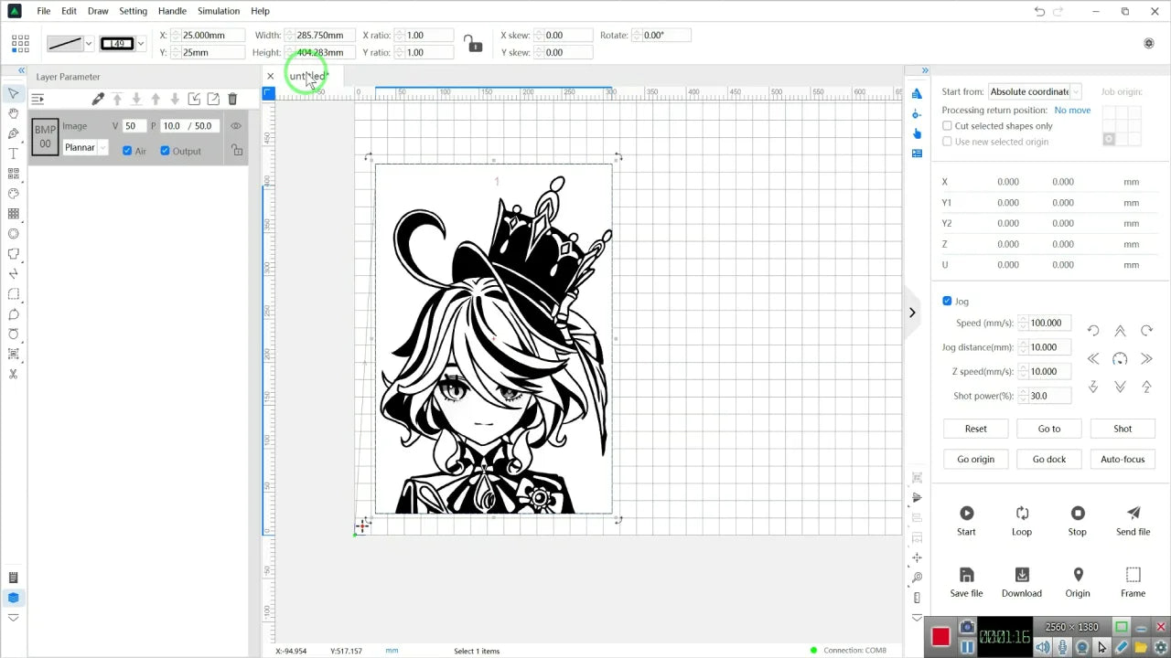Click the Origin pin icon
Image resolution: width=1171 pixels, height=658 pixels.
pos(1078,575)
